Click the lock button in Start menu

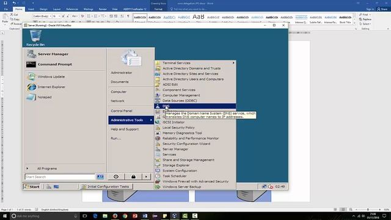pyautogui.click(x=133, y=177)
